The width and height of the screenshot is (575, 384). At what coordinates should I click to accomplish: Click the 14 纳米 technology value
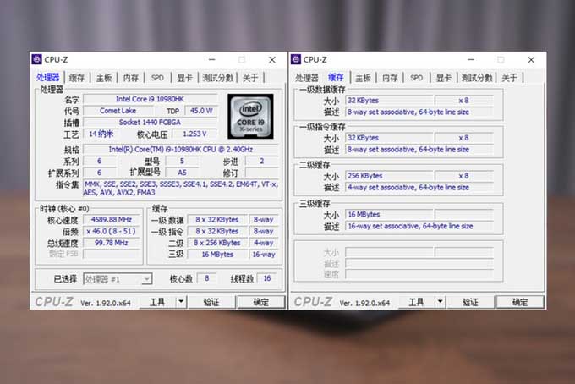click(101, 134)
